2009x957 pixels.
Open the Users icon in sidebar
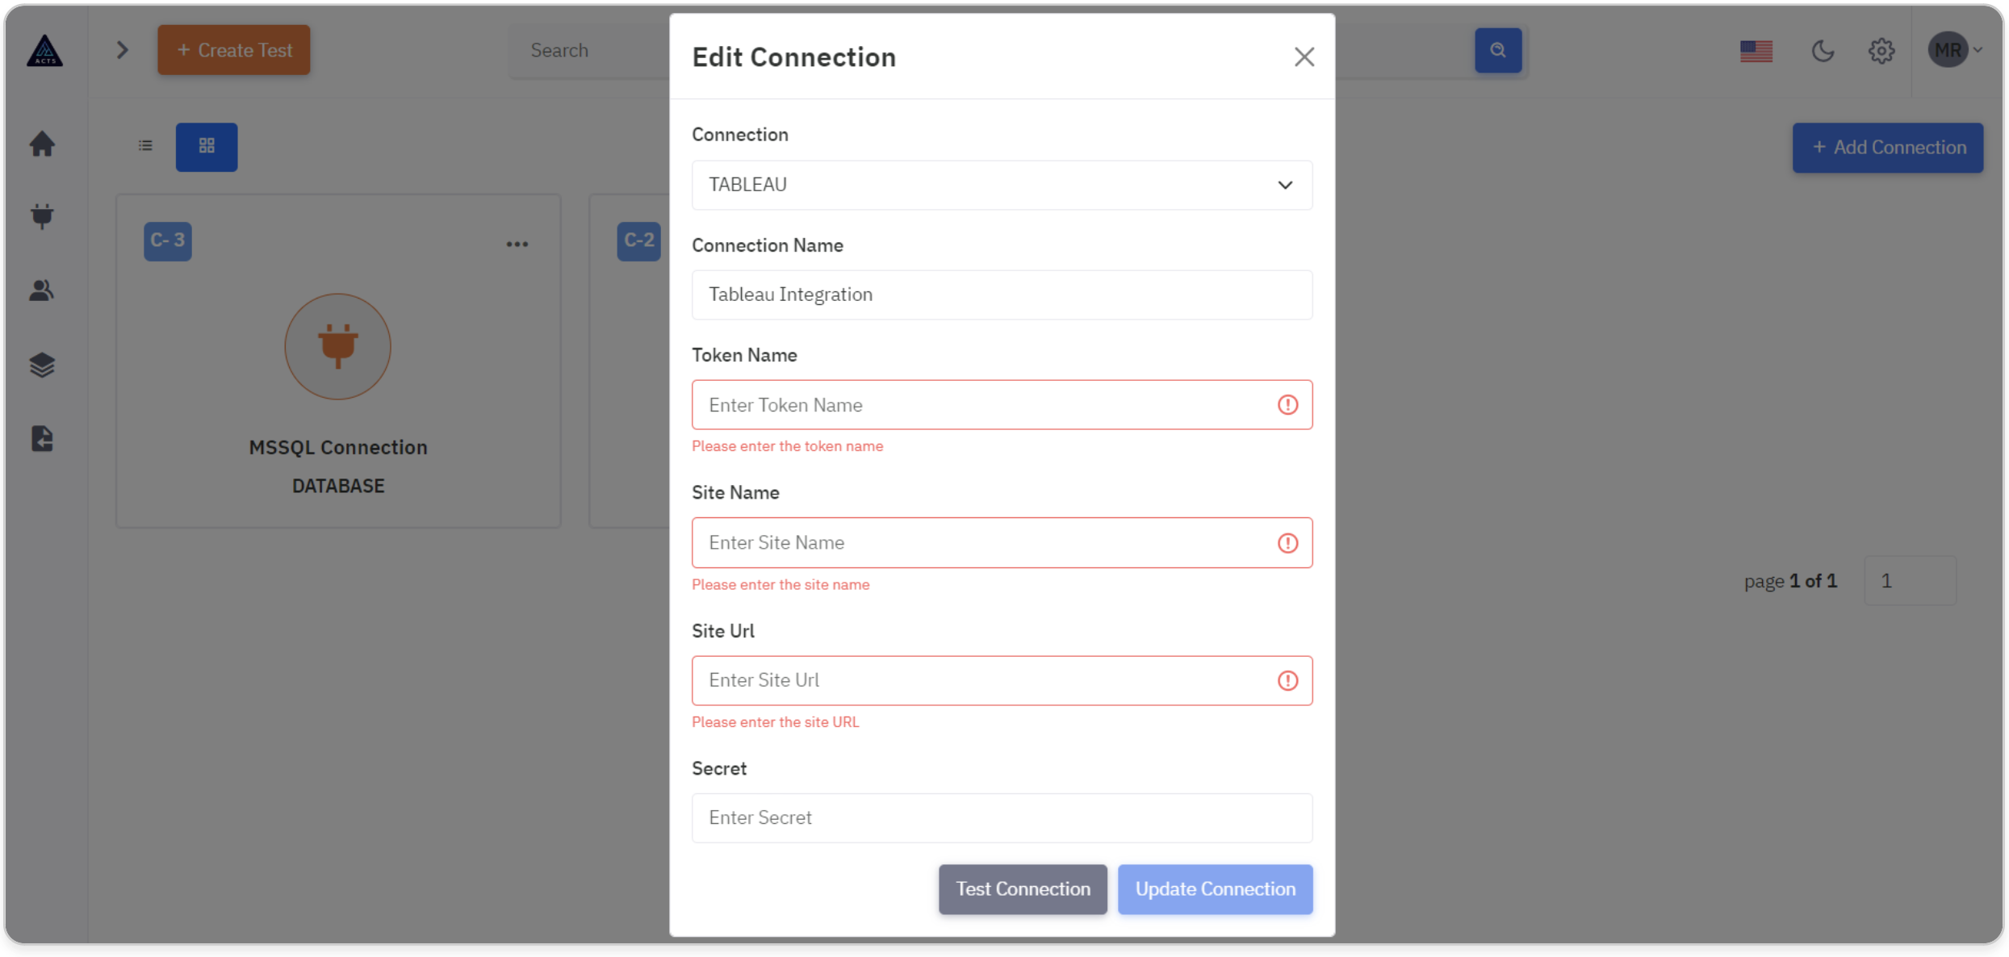coord(42,290)
